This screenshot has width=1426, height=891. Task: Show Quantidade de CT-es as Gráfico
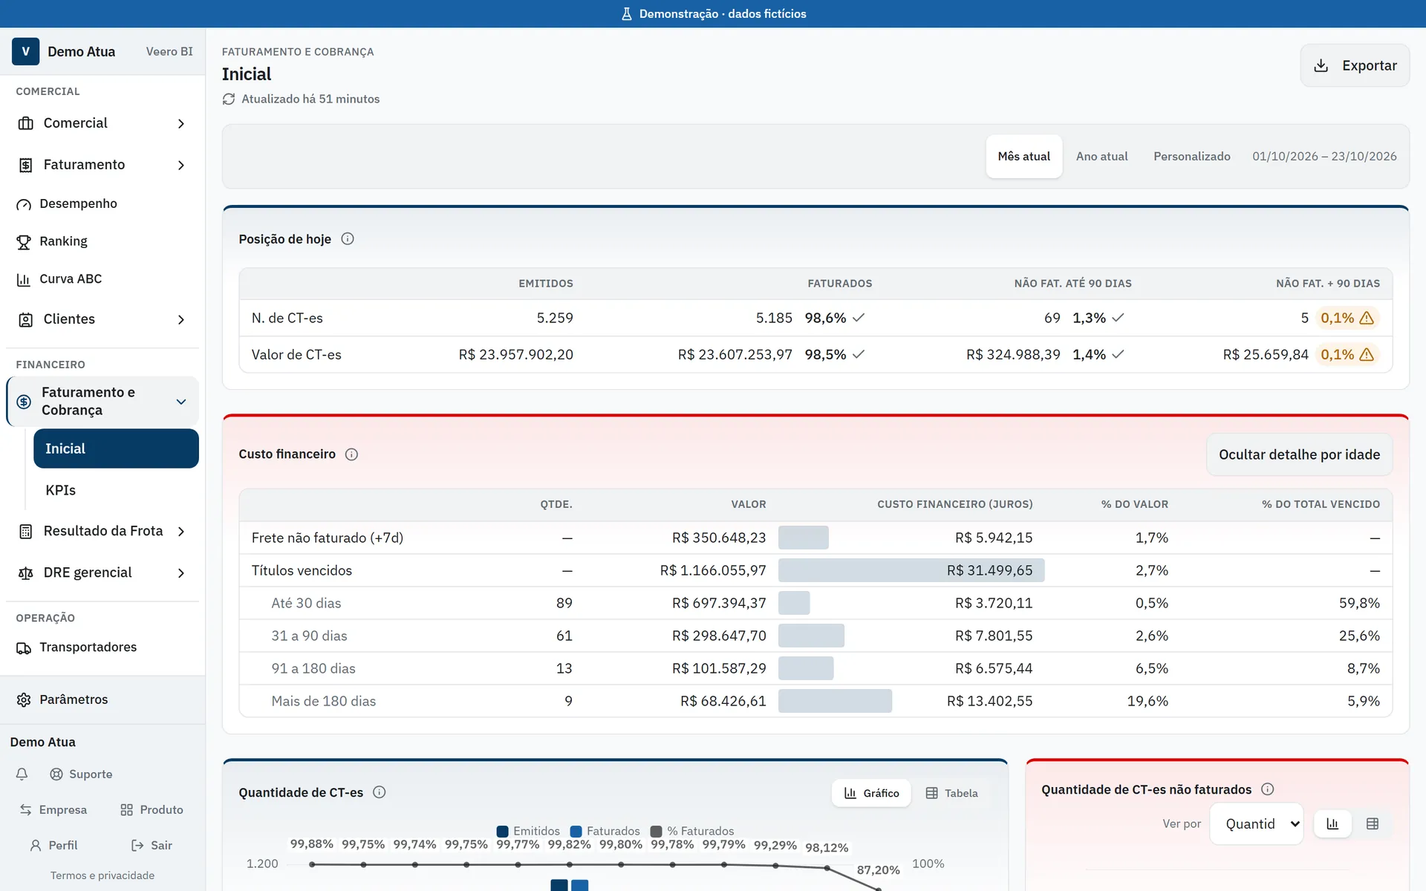871,793
